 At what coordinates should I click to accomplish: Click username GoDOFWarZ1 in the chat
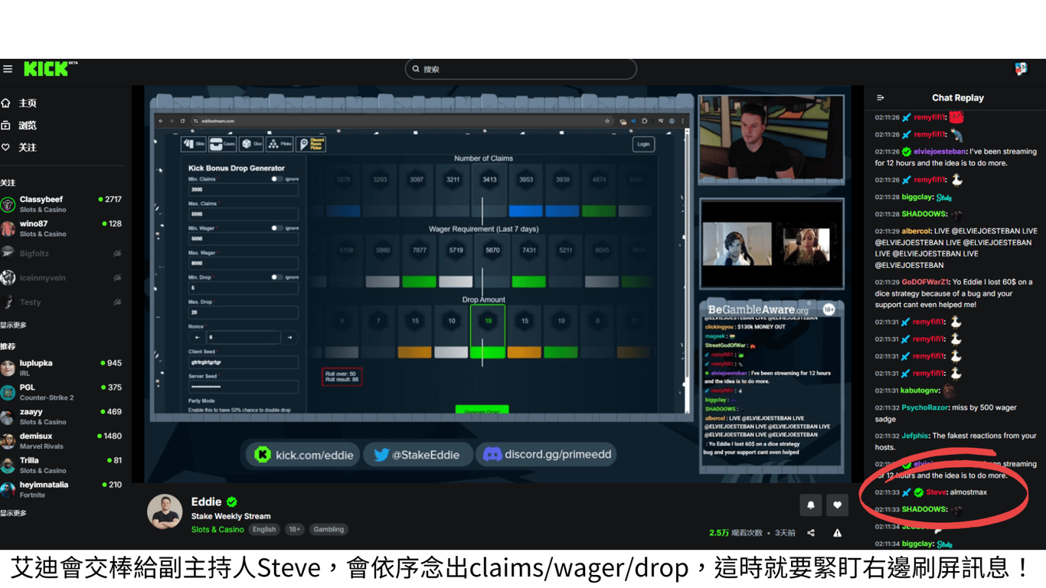click(925, 282)
